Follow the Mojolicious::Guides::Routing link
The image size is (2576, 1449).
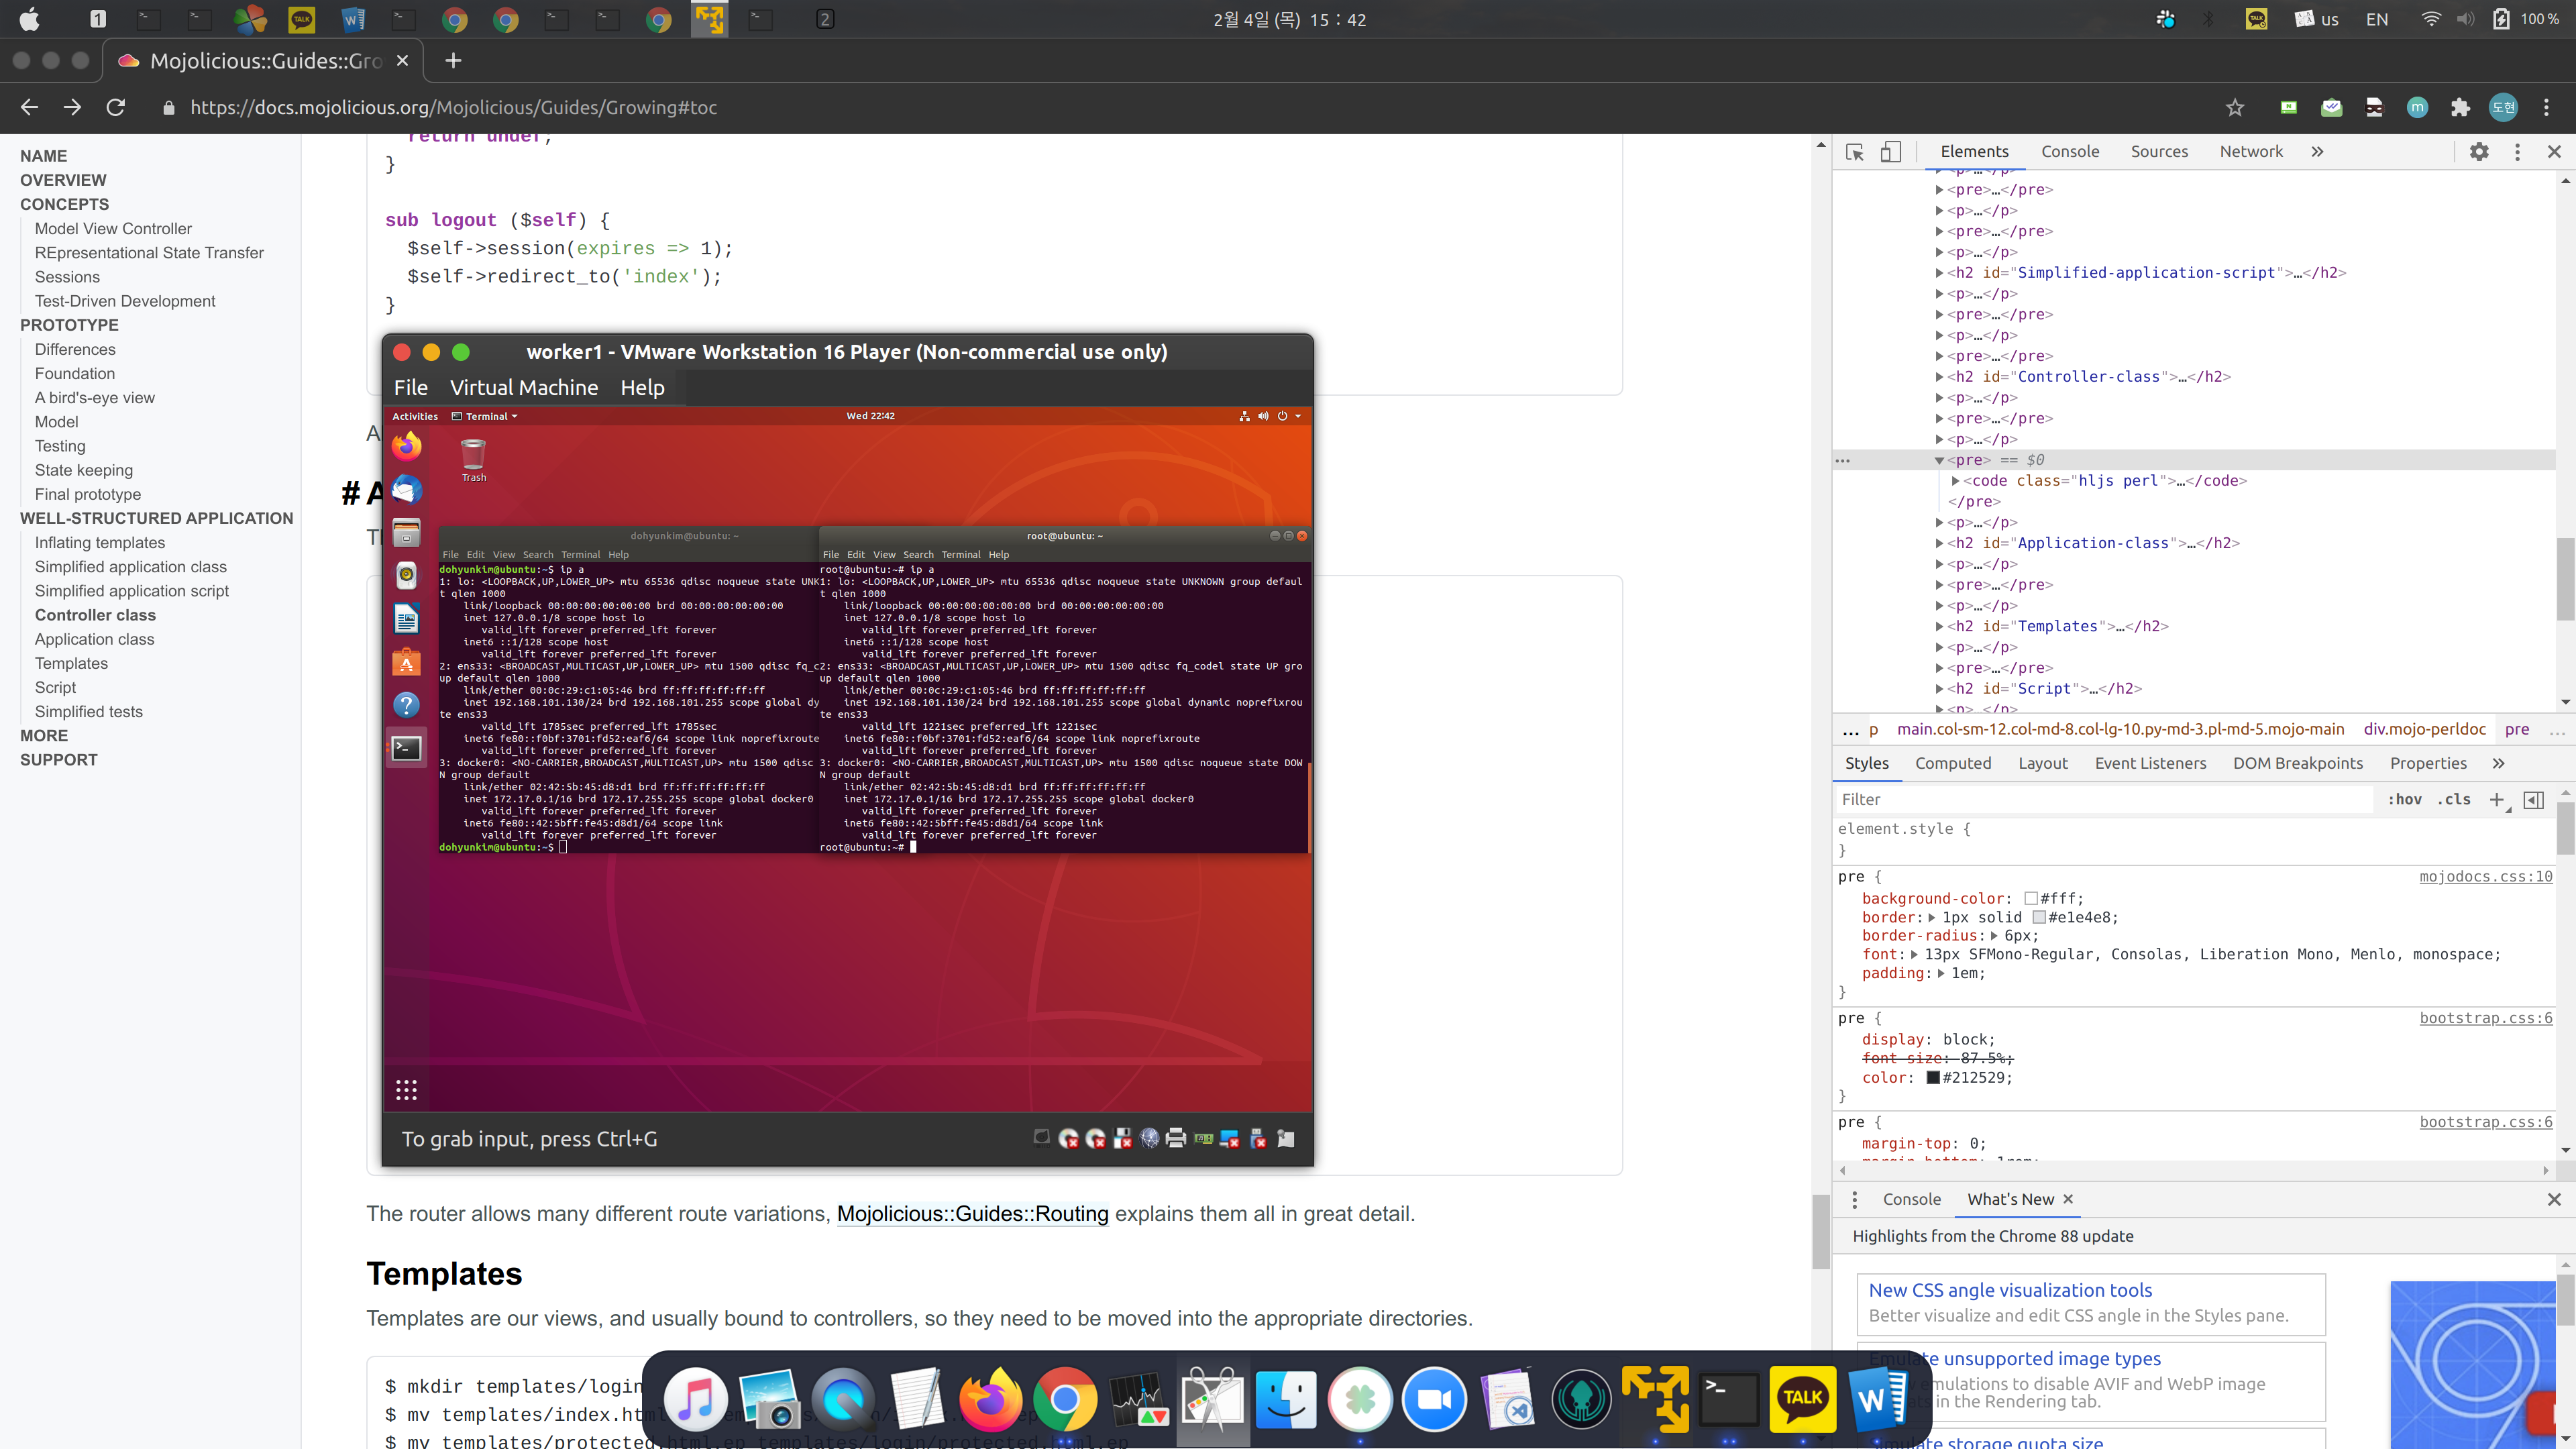(x=972, y=1214)
